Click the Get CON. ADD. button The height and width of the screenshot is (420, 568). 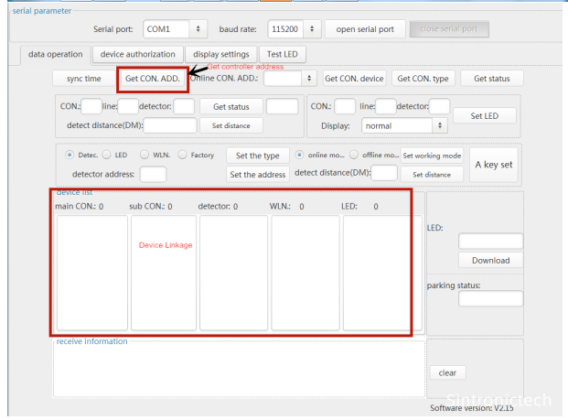153,79
